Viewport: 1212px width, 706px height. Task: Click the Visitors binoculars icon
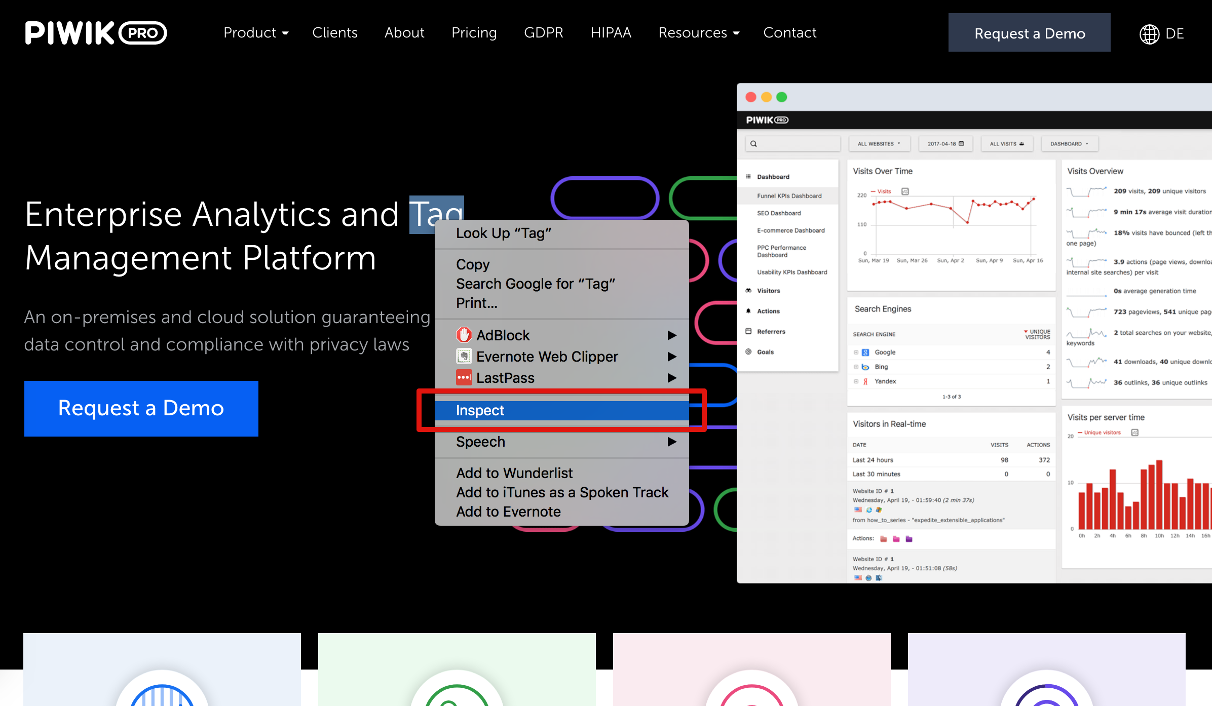(x=748, y=290)
